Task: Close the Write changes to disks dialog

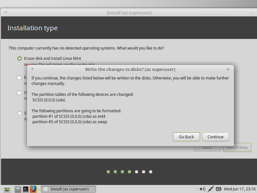Action: pos(228,69)
